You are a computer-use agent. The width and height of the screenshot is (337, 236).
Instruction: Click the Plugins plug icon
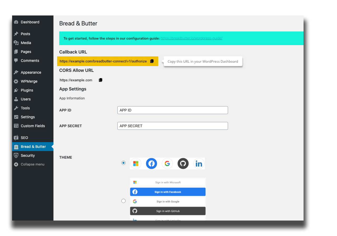click(x=16, y=90)
